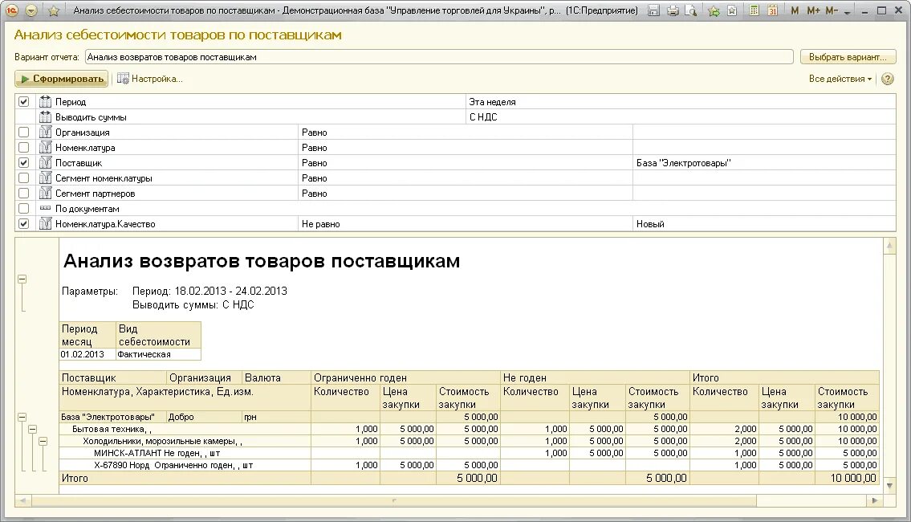The height and width of the screenshot is (522, 911).
Task: Click the printer icon
Action: pyautogui.click(x=673, y=10)
